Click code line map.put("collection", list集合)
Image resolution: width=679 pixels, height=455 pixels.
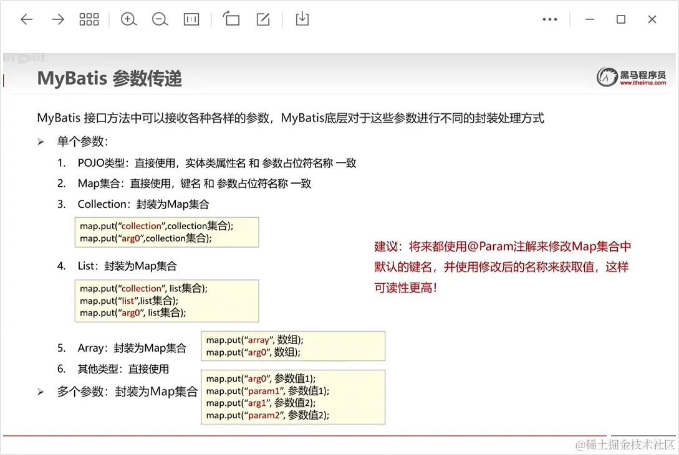coord(144,289)
